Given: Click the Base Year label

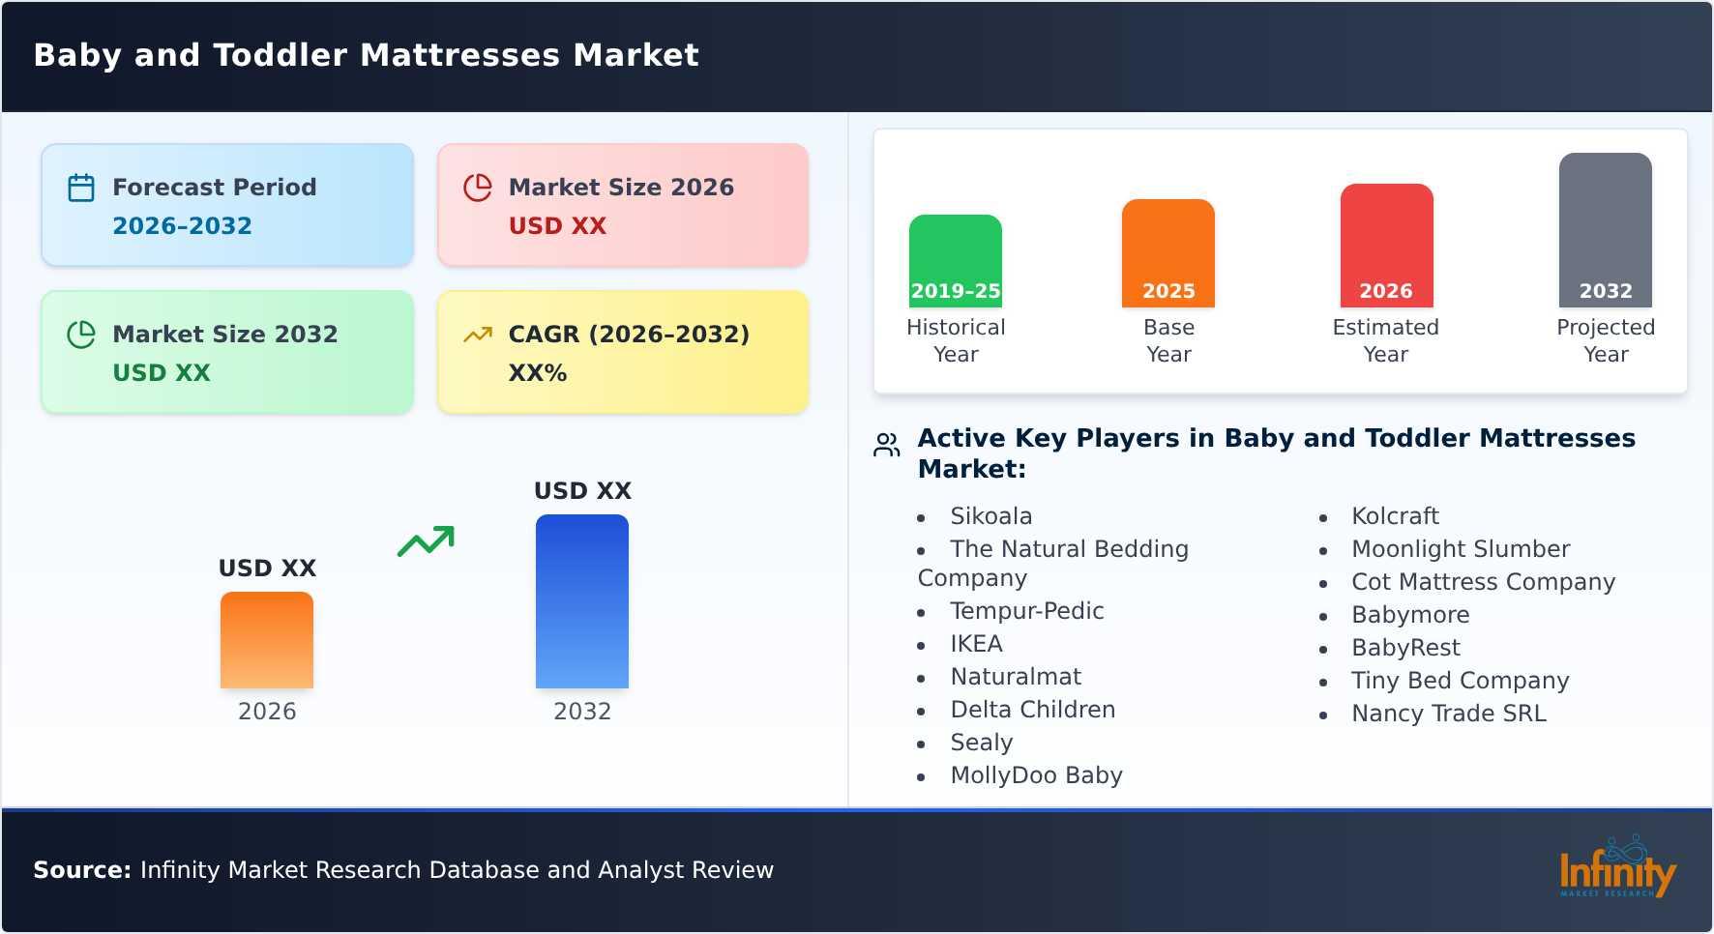Looking at the screenshot, I should point(1168,340).
